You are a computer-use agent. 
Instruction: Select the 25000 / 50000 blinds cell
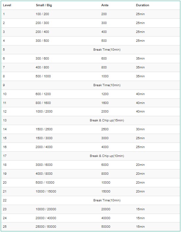[46, 226]
